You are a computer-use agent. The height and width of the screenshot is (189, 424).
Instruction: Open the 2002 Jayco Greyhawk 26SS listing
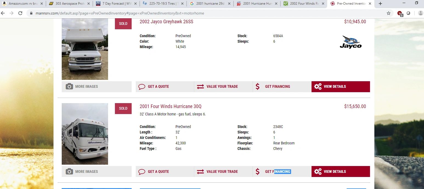tap(166, 22)
